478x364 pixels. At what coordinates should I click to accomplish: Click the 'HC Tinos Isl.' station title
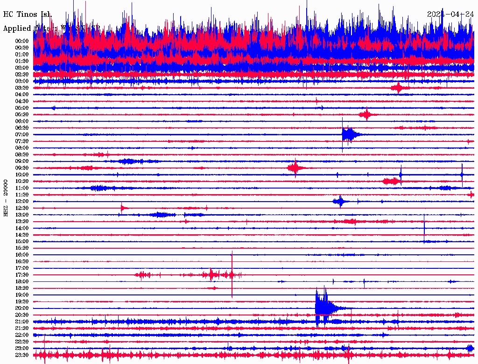pyautogui.click(x=28, y=14)
